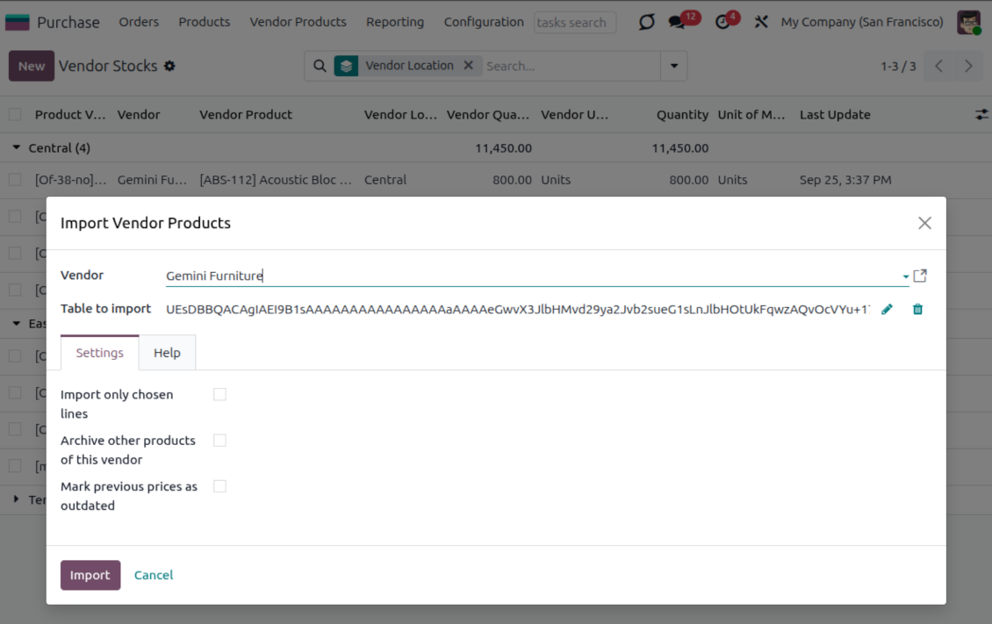Delete the uploaded file with trash icon
Screen dimensions: 992x624
[x=917, y=309]
